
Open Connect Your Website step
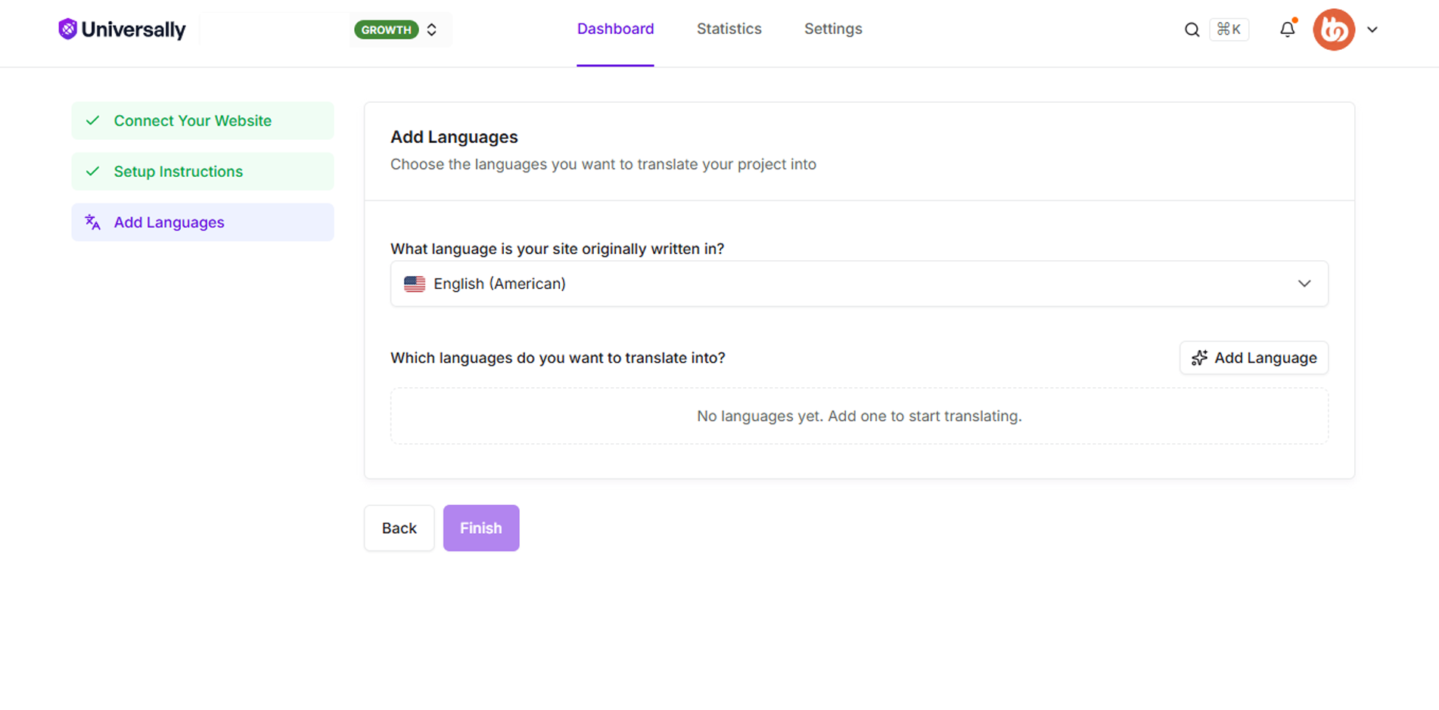click(x=203, y=121)
